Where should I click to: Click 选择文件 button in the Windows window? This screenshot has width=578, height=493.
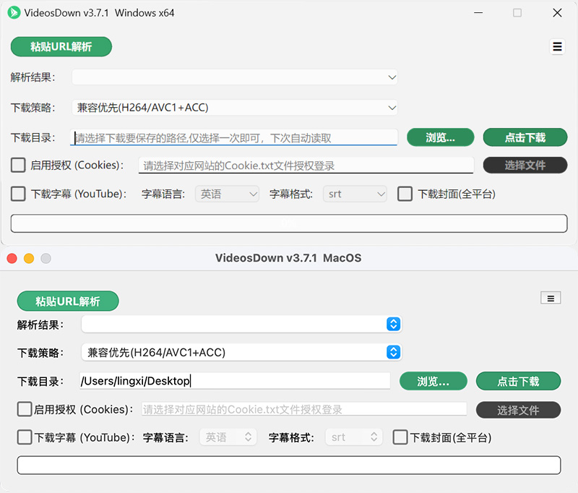525,166
